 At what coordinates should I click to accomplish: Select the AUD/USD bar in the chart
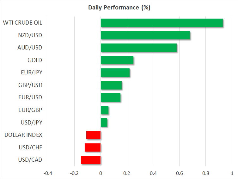(x=138, y=48)
